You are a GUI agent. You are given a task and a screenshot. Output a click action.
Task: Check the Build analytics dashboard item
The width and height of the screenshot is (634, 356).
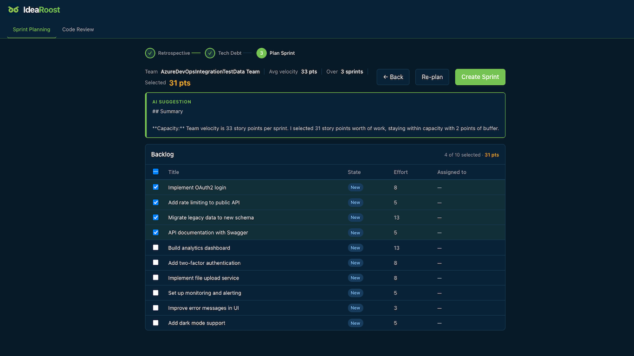(x=155, y=248)
